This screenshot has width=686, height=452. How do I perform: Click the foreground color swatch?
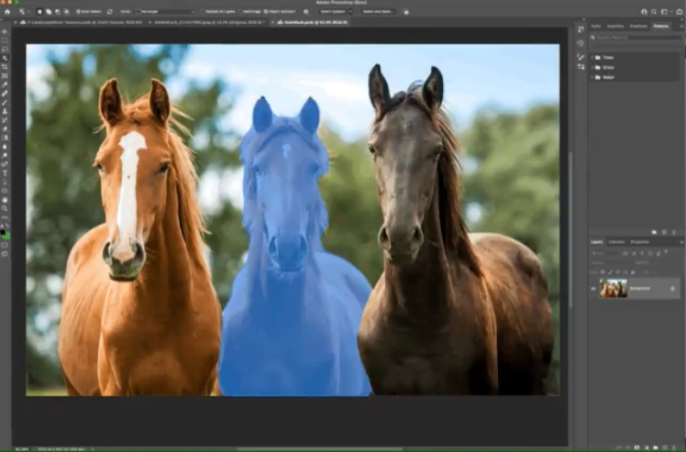(3, 232)
